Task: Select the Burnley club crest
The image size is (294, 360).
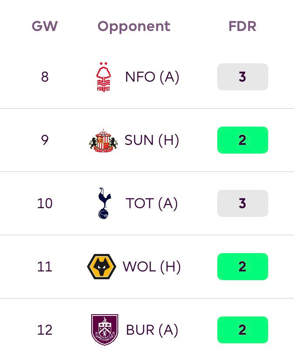Action: pos(105,330)
